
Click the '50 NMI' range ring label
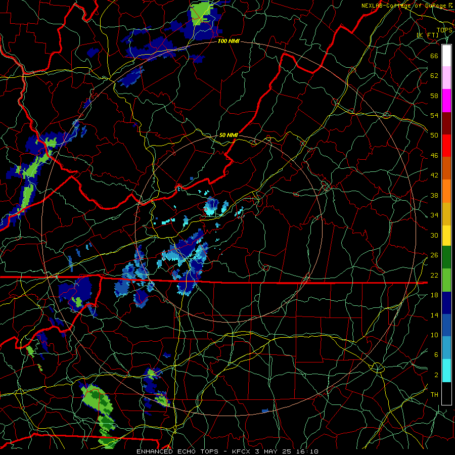point(229,135)
